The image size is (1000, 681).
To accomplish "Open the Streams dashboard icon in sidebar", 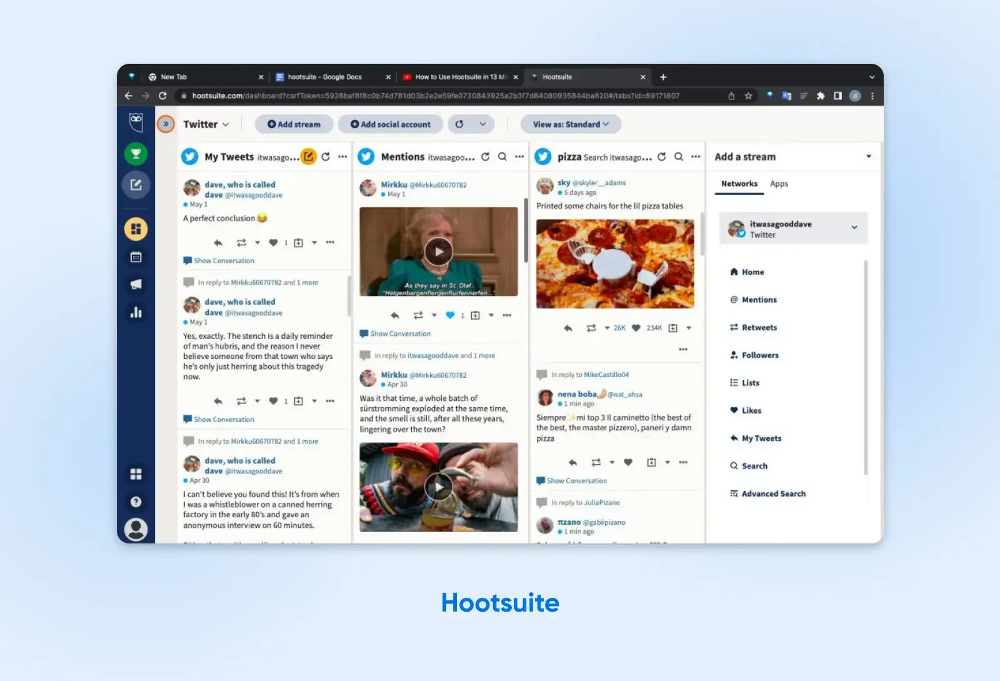I will [x=136, y=229].
